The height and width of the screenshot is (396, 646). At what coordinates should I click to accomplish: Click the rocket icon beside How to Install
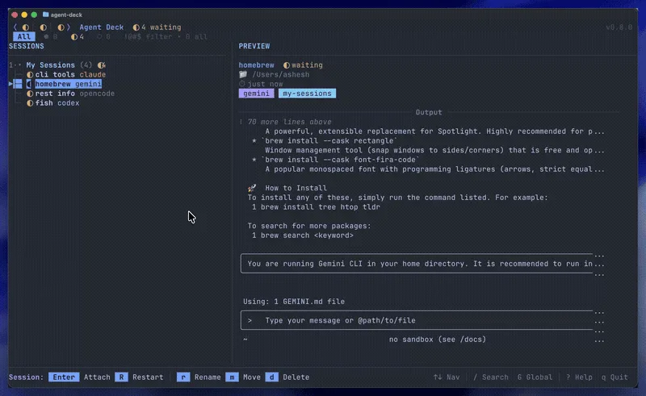(x=252, y=188)
